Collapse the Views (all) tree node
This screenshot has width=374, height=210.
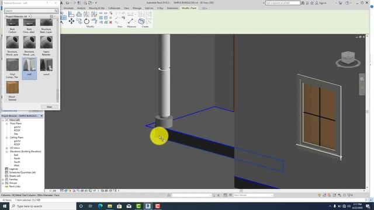[x=4, y=120]
